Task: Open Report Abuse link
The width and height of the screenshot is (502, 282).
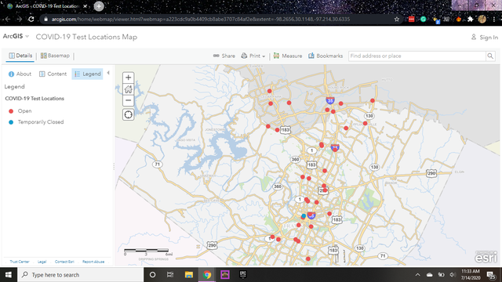Action: tap(93, 262)
